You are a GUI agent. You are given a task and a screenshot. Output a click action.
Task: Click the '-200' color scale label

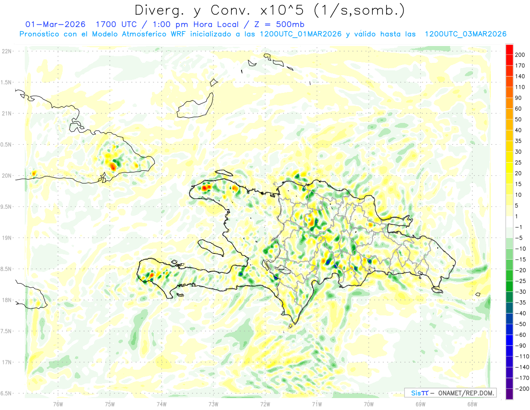tap(523, 389)
